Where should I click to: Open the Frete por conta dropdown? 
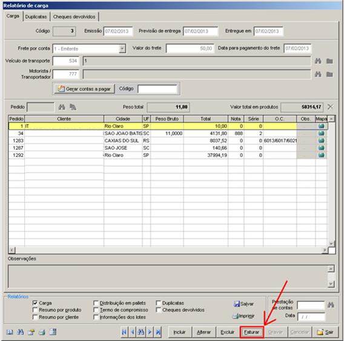(122, 48)
